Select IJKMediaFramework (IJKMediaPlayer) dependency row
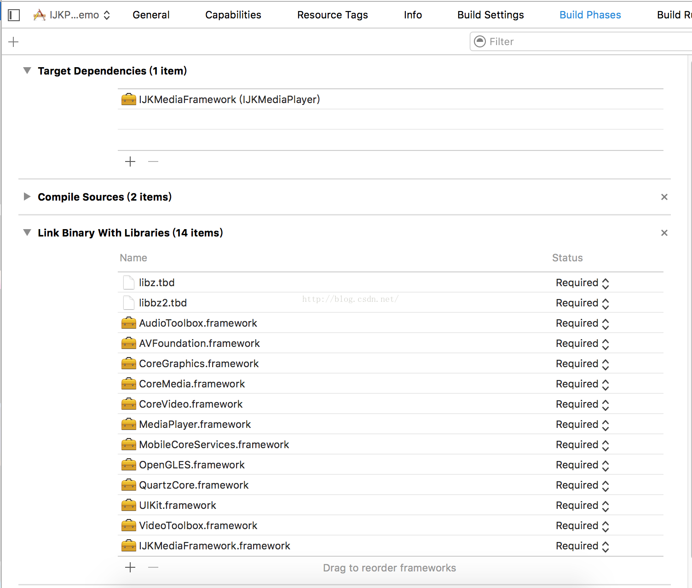Image resolution: width=692 pixels, height=588 pixels. point(390,99)
